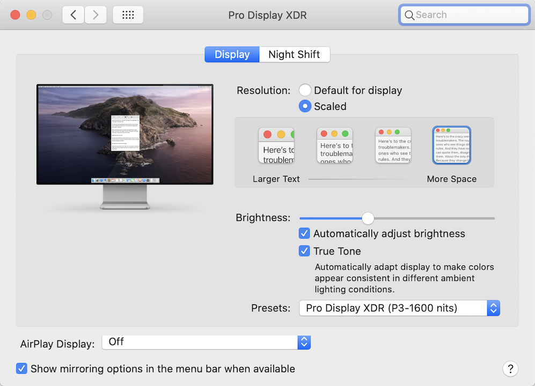Adjust the Brightness slider
Viewport: 535px width, 386px height.
[x=368, y=218]
